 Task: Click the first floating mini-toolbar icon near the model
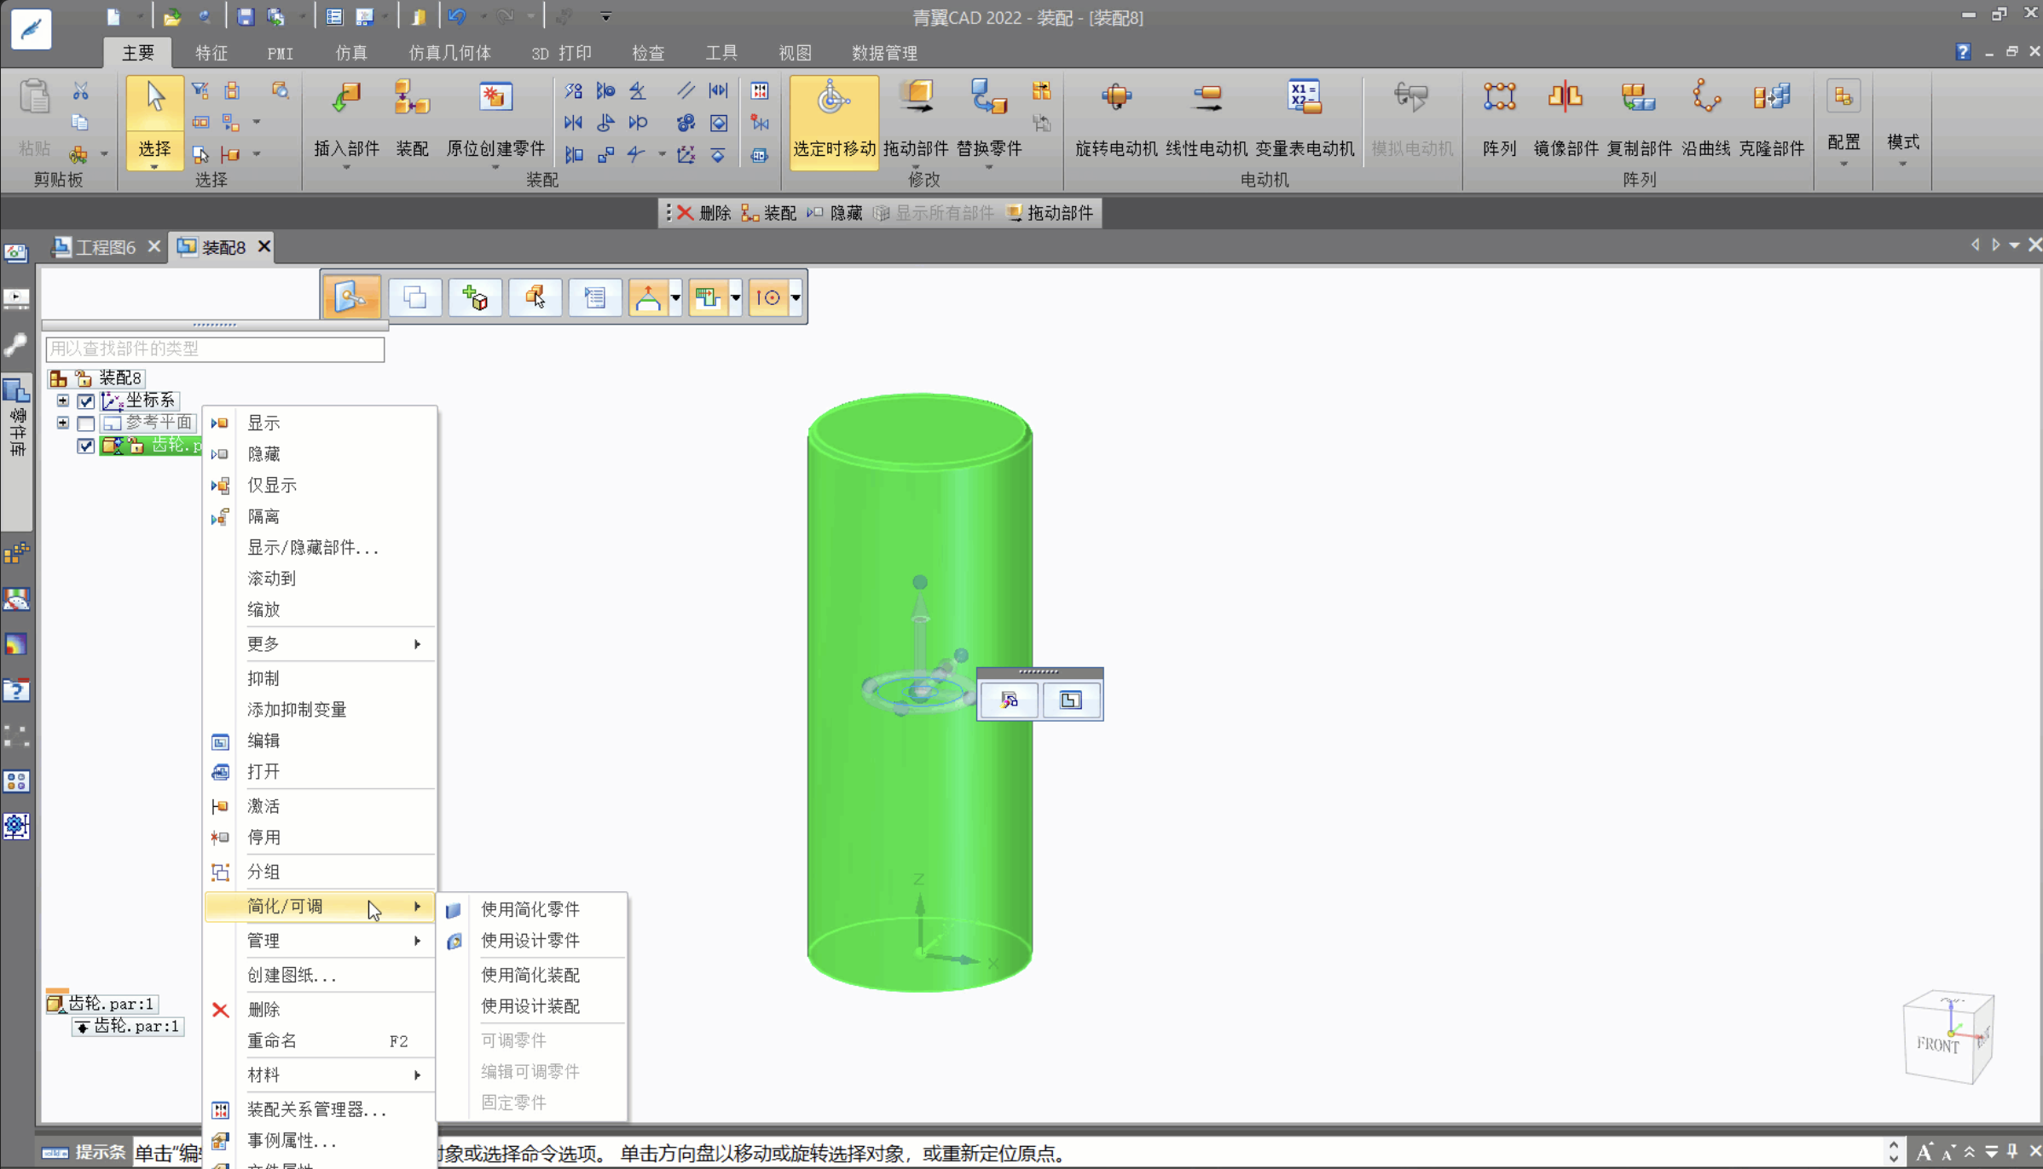(1010, 700)
